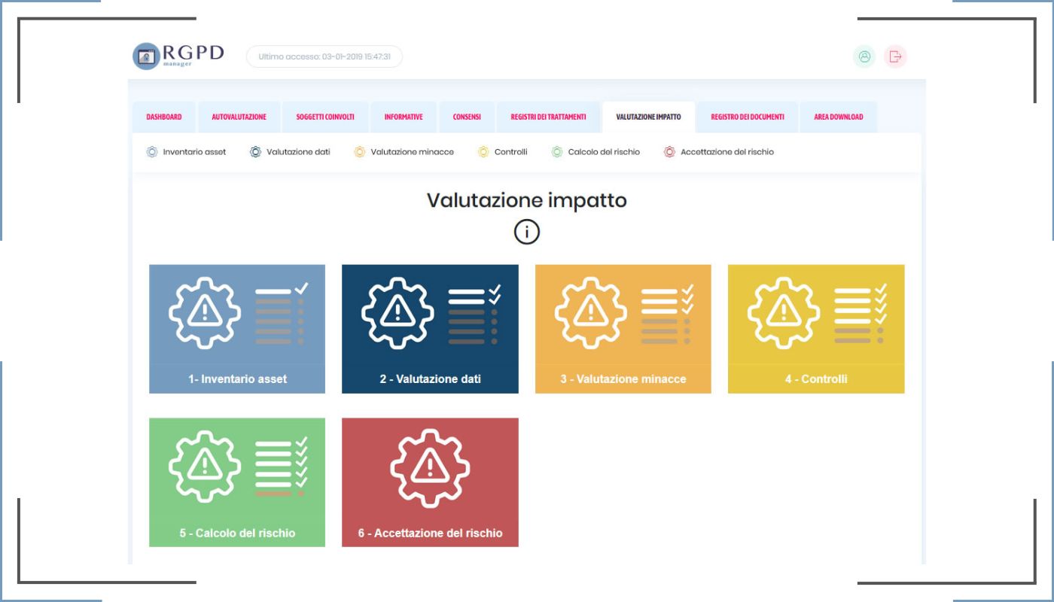The width and height of the screenshot is (1054, 602).
Task: Click checklist graphic in Valutazione dati tile
Action: pos(475,314)
